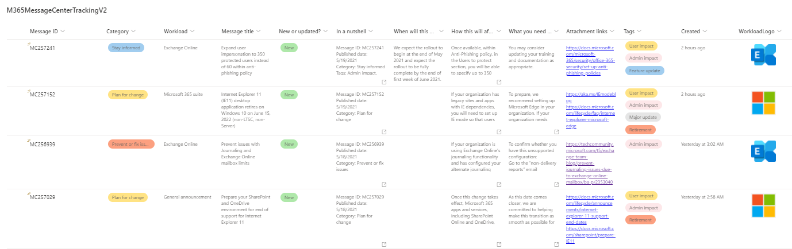
Task: Expand 'In a nutshell' cell for MC257241
Action: tap(384, 82)
